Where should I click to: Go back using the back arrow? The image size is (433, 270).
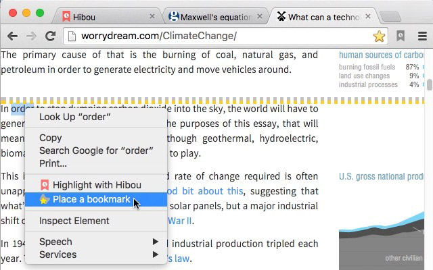click(12, 36)
